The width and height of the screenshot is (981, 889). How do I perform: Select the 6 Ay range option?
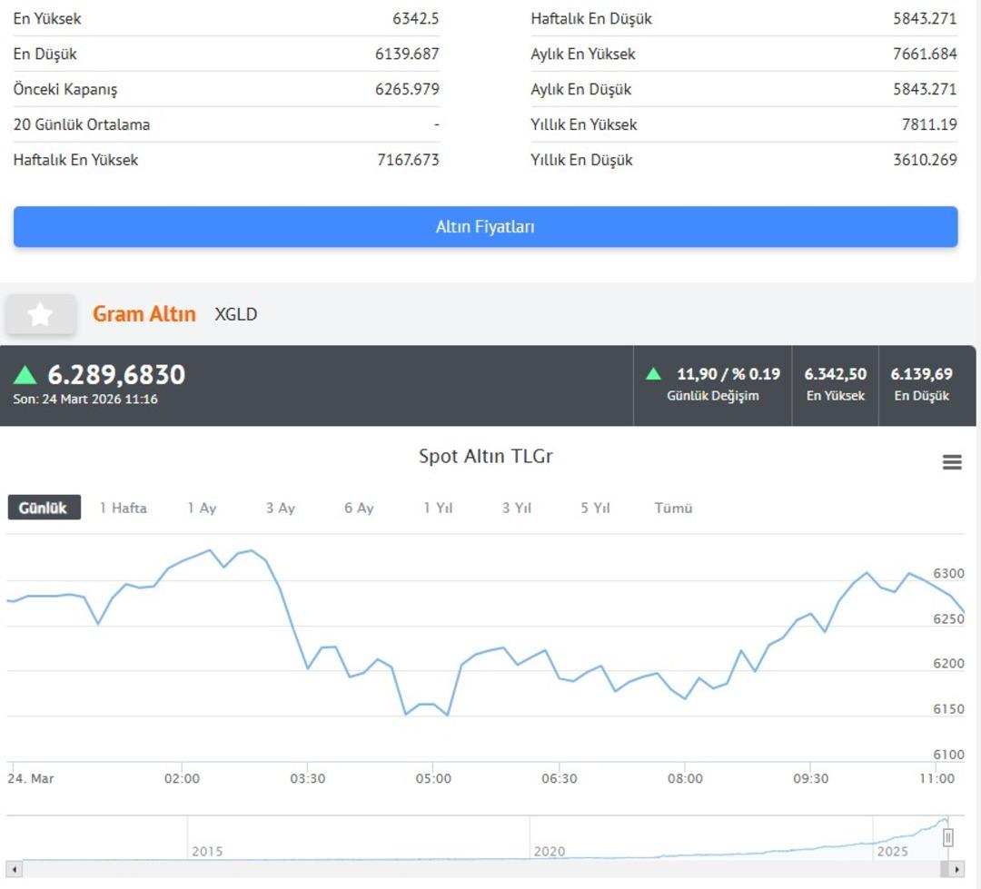click(359, 508)
